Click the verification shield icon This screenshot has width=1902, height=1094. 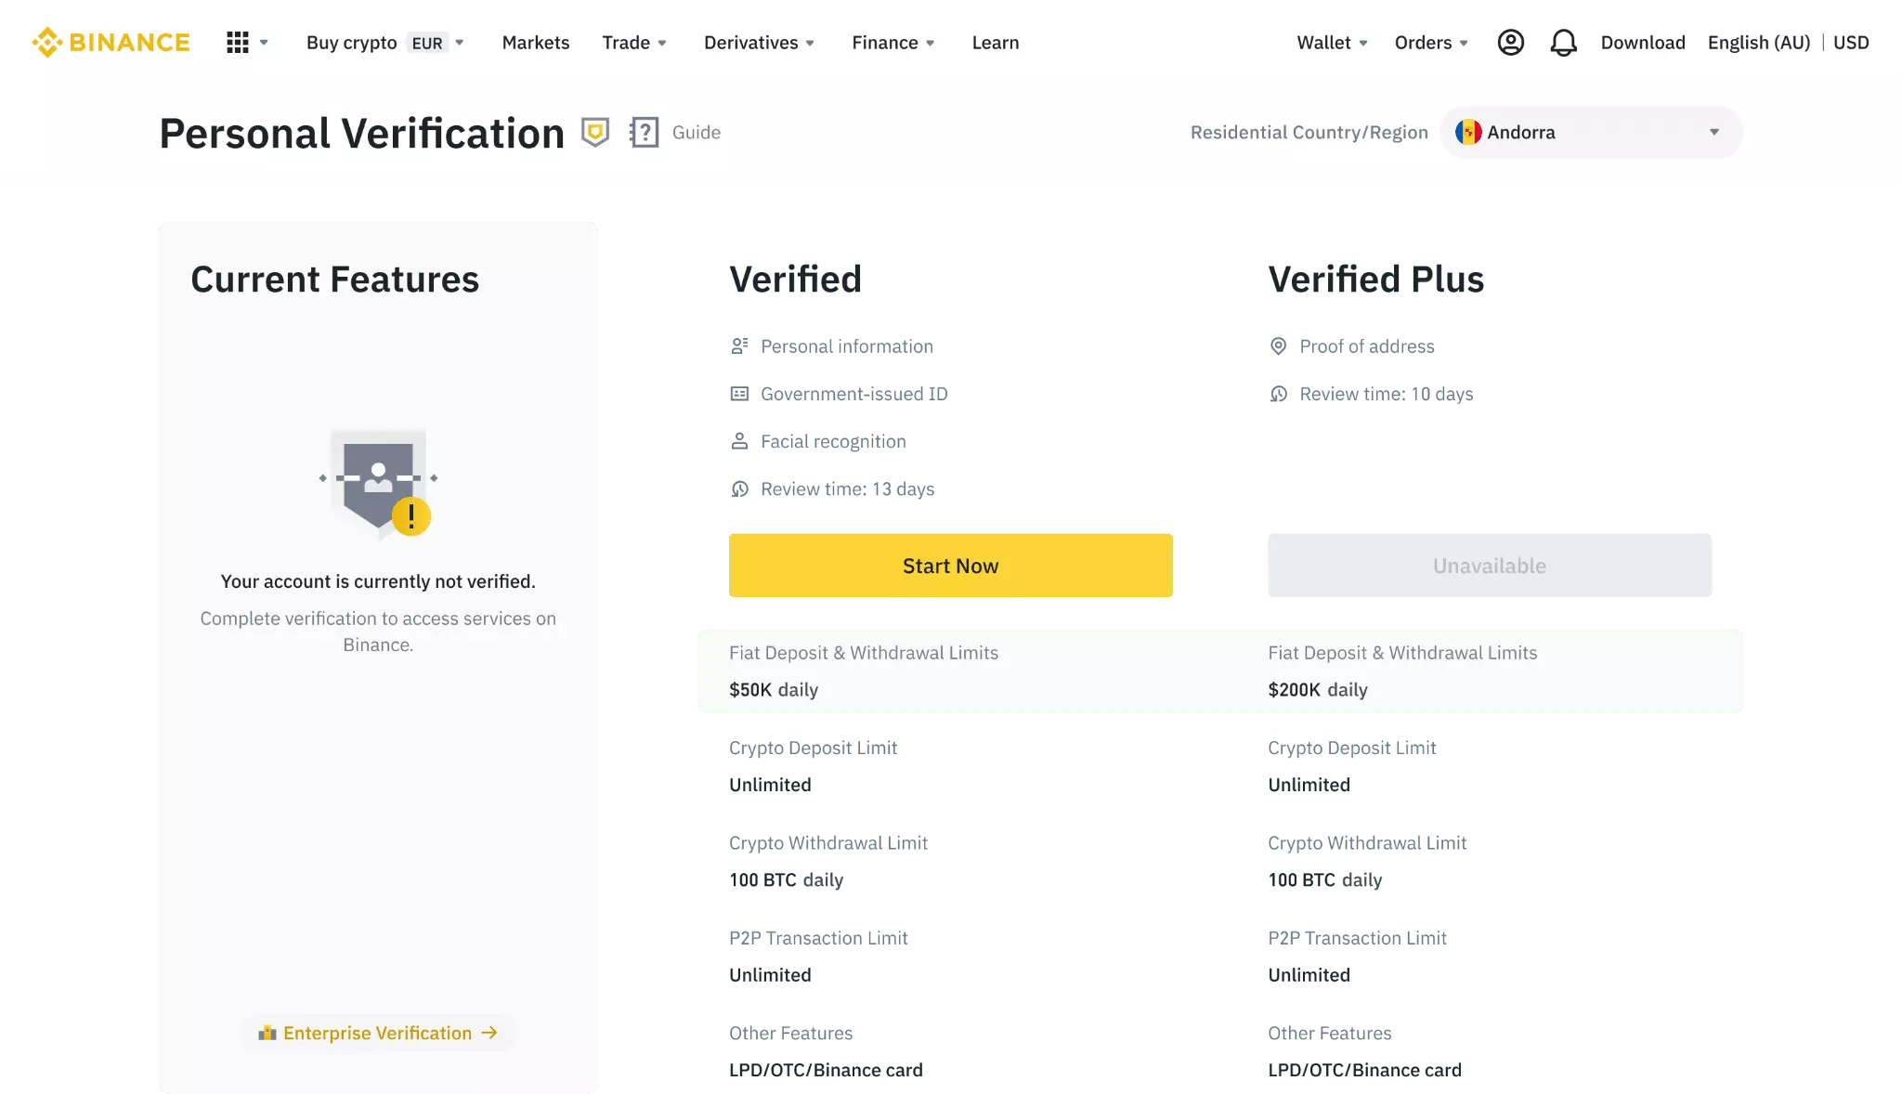click(x=594, y=132)
